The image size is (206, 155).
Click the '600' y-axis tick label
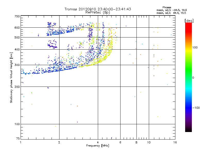(17, 28)
